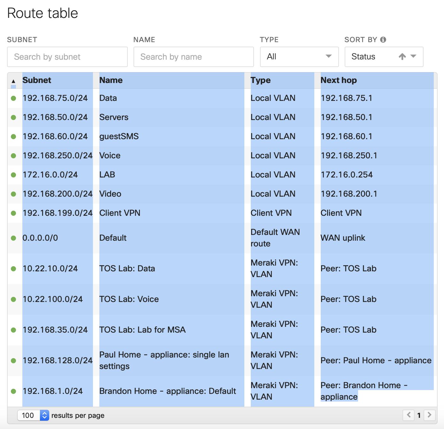This screenshot has height=429, width=444.
Task: Select page 1 in pagination
Action: 419,415
